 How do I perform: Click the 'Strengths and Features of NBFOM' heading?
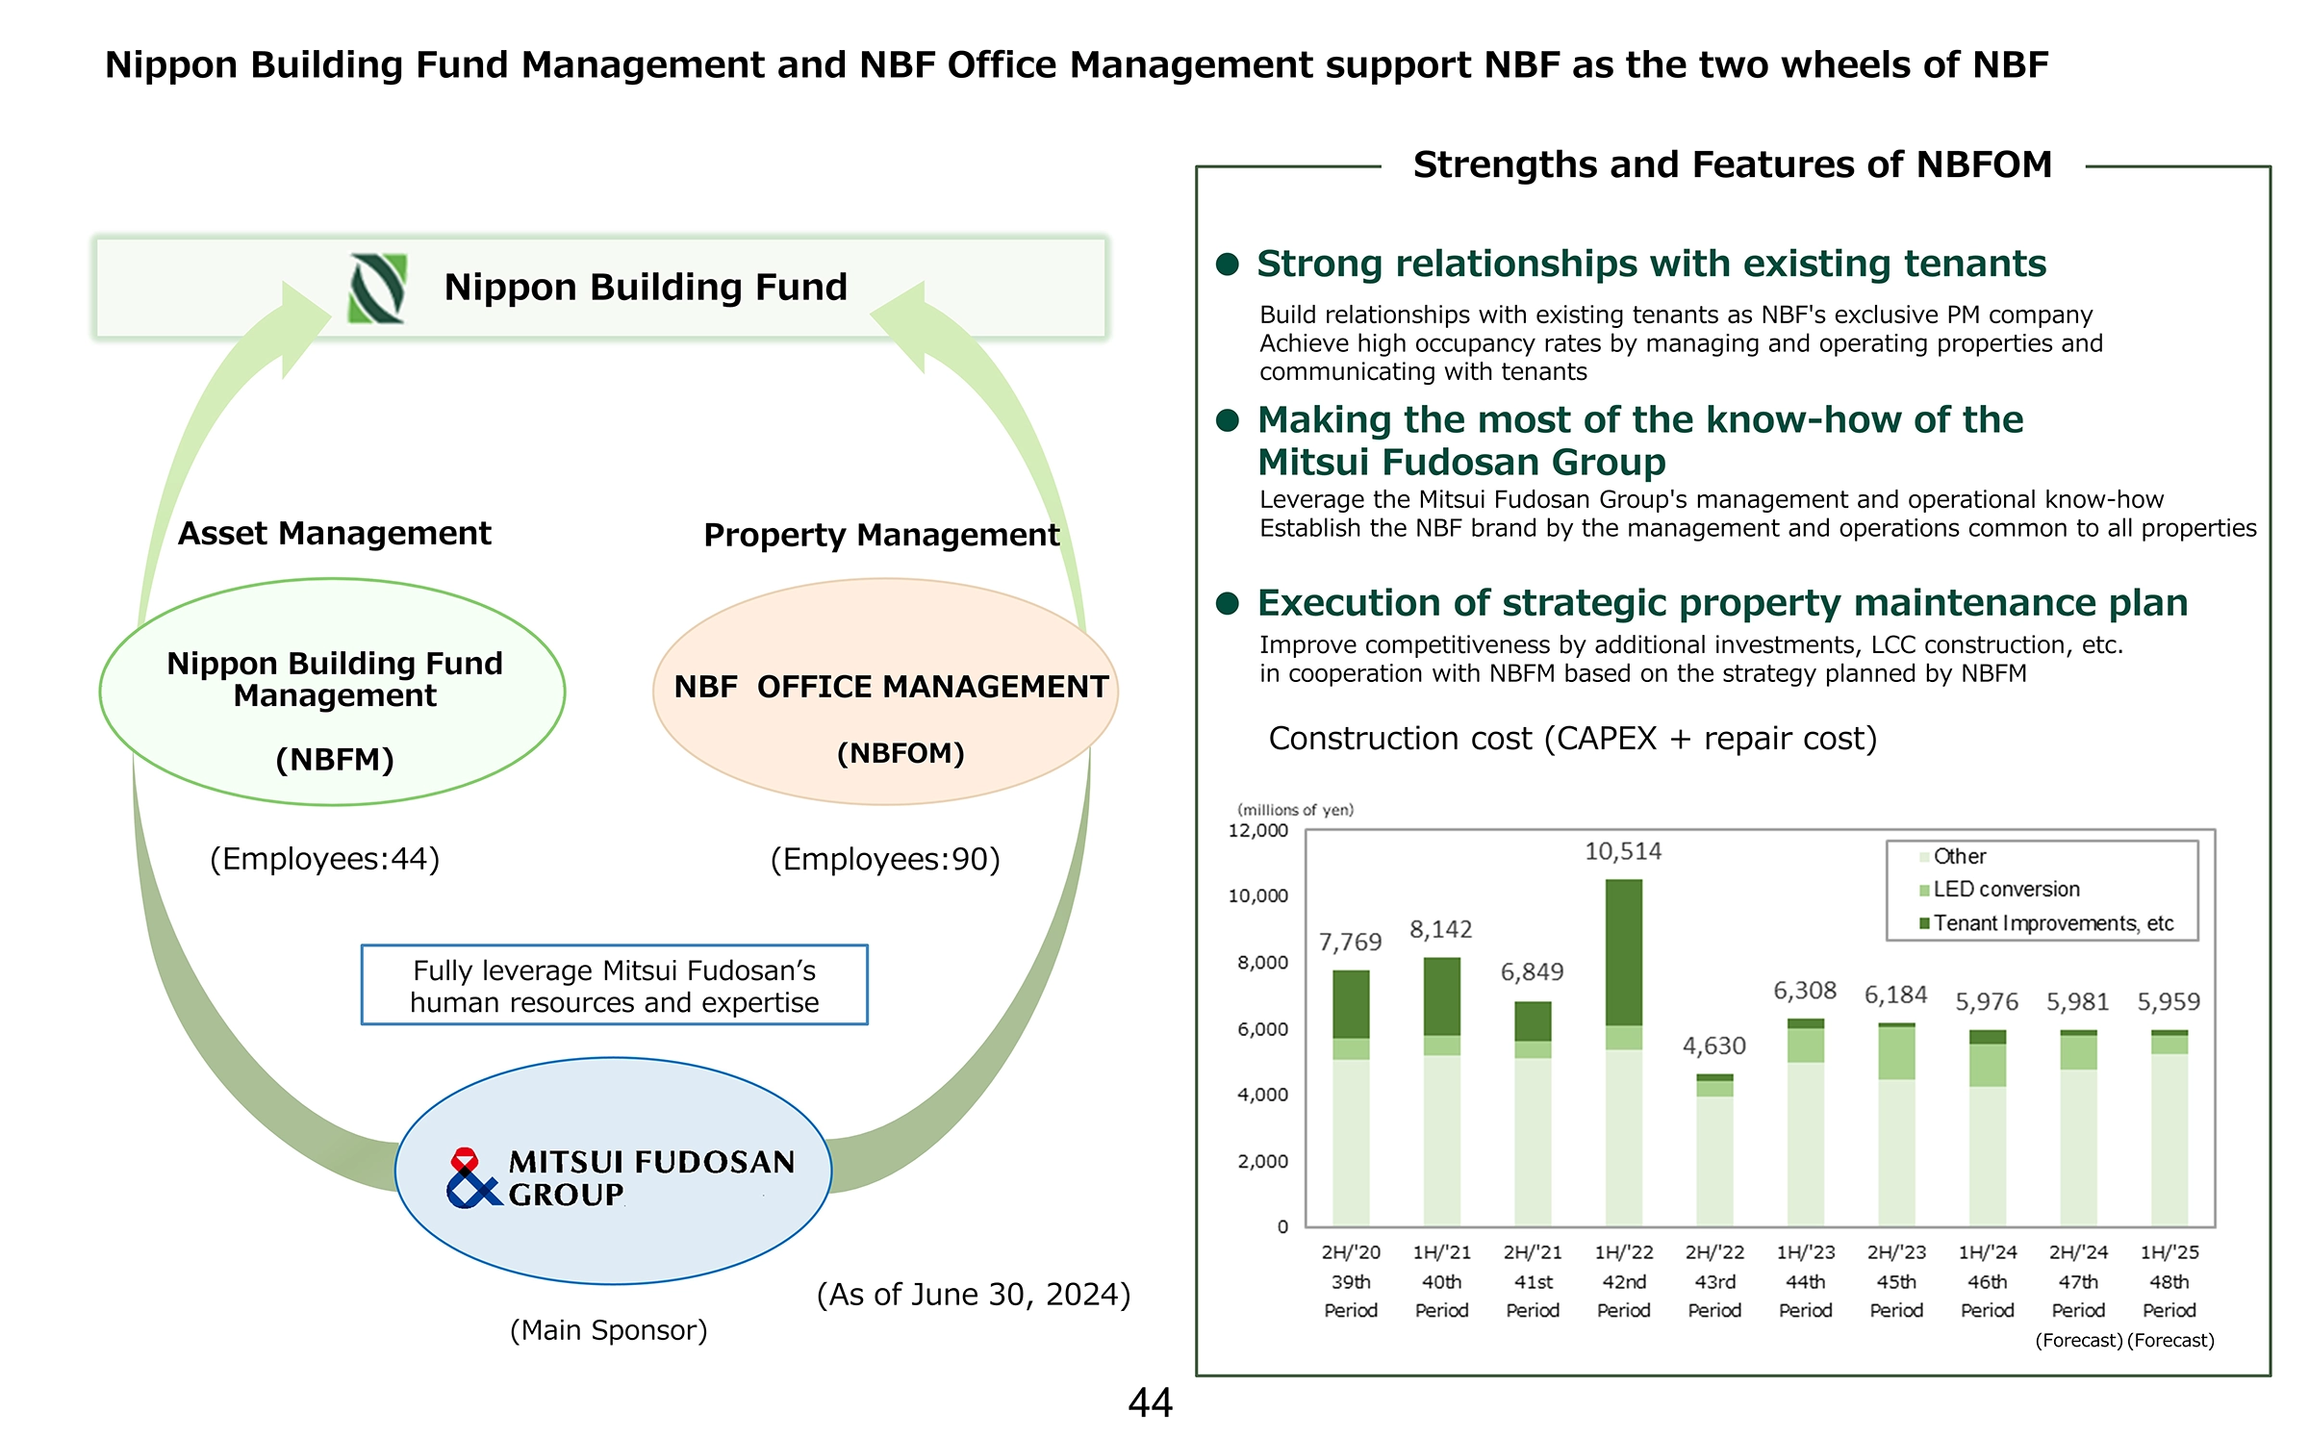[1733, 164]
